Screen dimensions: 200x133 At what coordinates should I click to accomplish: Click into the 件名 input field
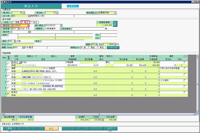(63, 41)
